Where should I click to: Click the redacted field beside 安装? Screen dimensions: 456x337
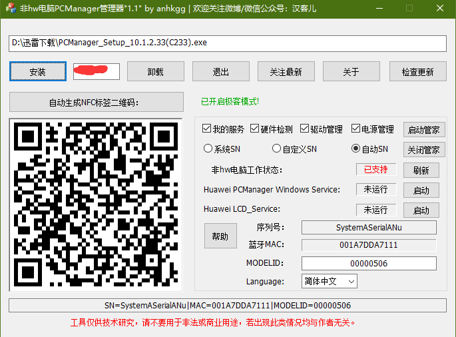point(97,71)
